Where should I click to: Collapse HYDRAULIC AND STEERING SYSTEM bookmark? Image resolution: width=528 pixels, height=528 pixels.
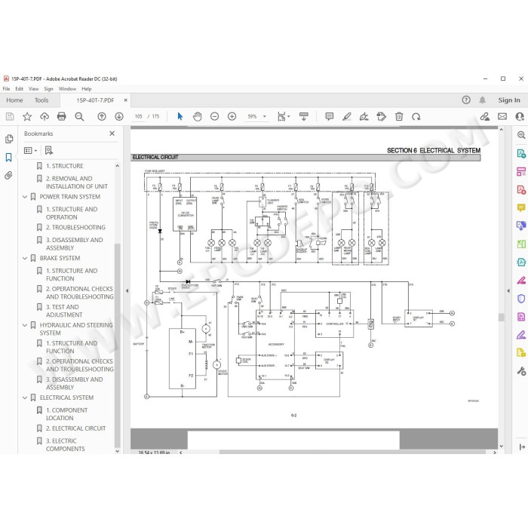point(25,325)
